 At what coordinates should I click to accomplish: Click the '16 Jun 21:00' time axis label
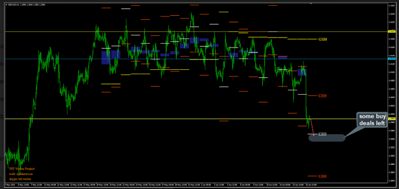point(311,185)
